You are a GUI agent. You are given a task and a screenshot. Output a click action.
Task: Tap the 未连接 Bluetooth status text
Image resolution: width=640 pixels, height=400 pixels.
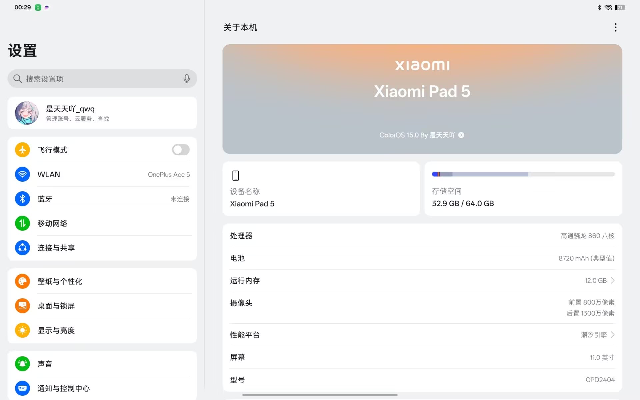[180, 199]
